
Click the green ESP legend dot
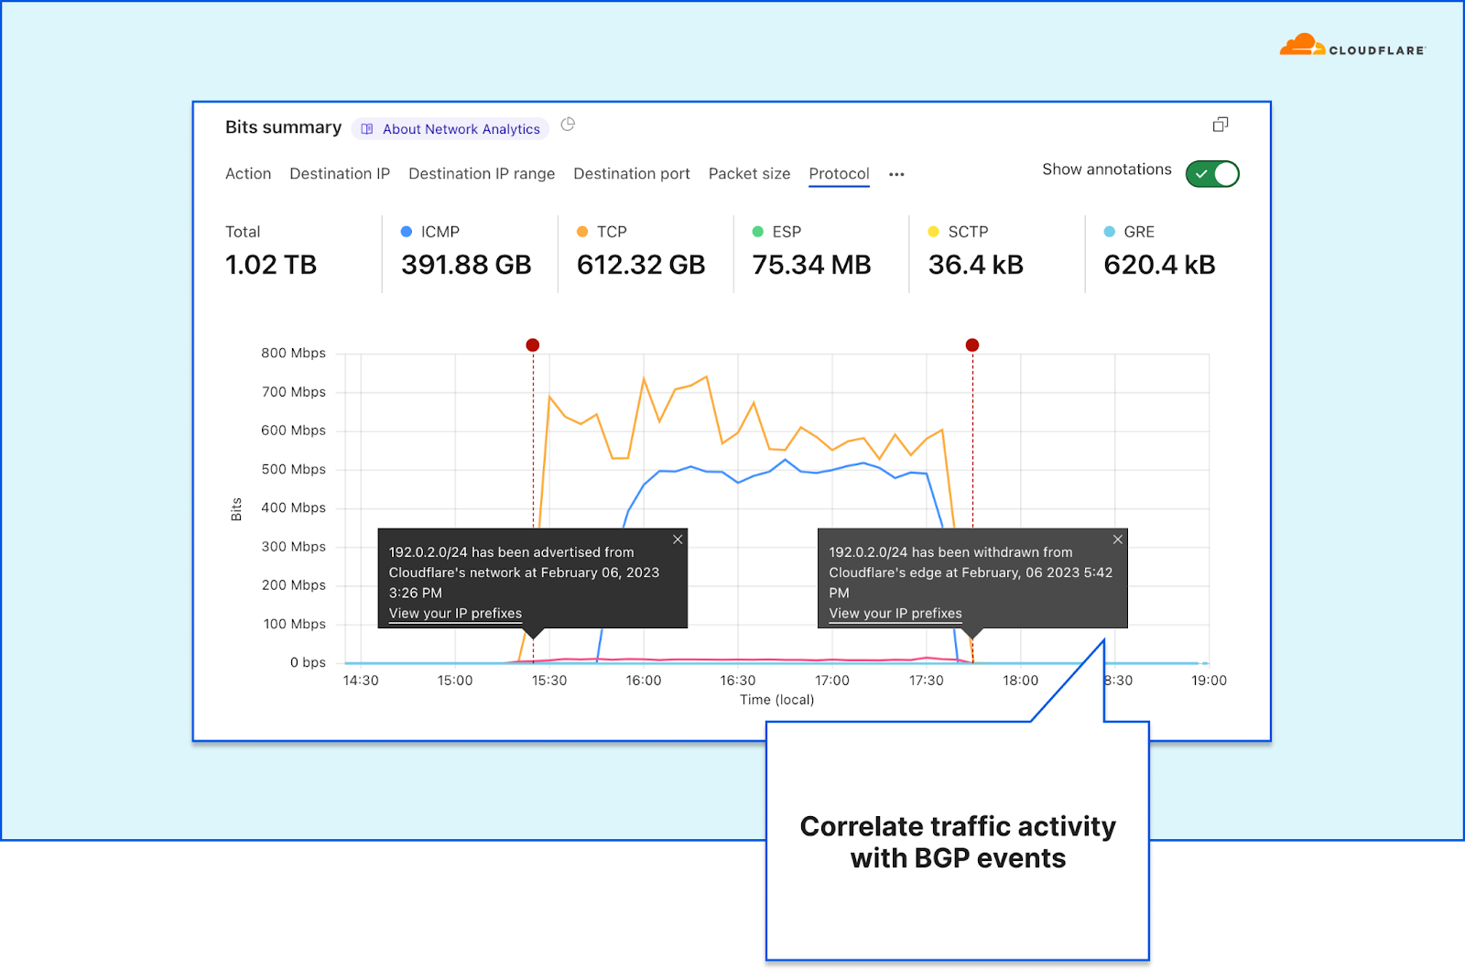click(757, 232)
